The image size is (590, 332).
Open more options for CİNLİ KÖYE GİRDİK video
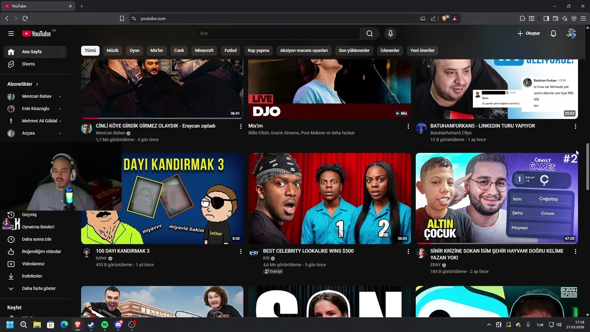click(241, 126)
